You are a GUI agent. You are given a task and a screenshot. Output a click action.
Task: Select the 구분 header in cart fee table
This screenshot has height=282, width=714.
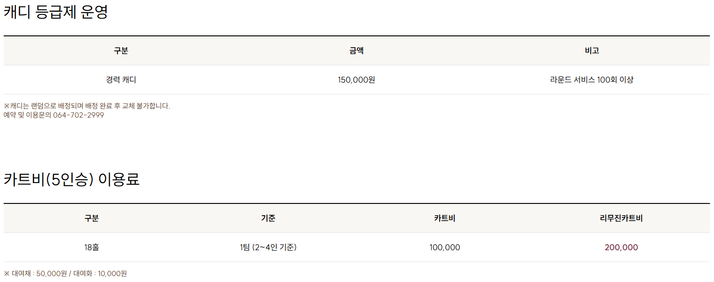[x=92, y=218]
